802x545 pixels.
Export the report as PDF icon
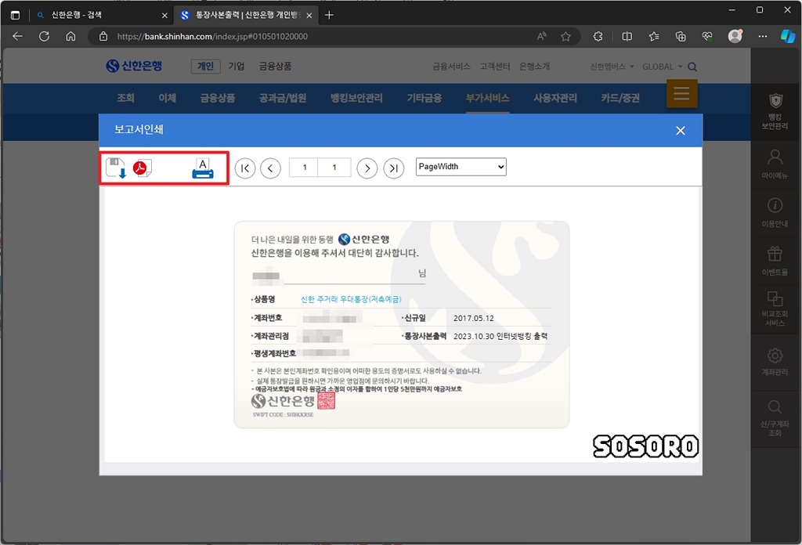(x=143, y=168)
